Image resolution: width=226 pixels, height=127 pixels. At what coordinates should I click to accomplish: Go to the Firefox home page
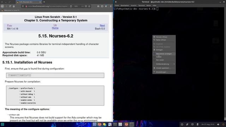click(14, 6)
